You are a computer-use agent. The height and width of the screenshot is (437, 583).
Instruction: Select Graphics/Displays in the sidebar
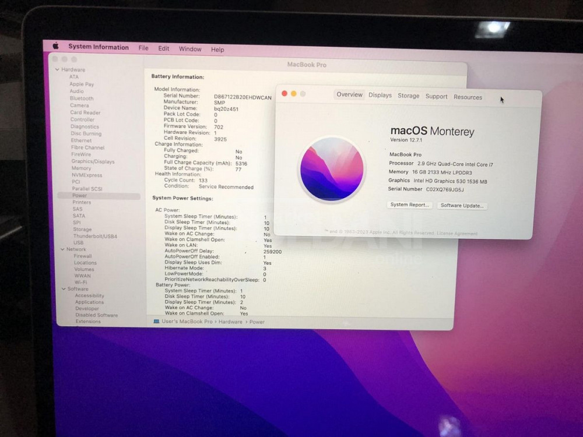click(x=93, y=161)
